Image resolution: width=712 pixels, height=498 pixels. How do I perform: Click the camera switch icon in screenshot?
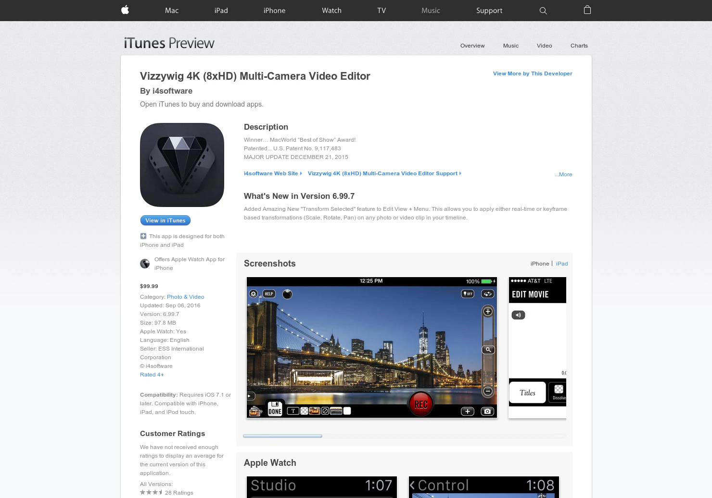point(487,294)
